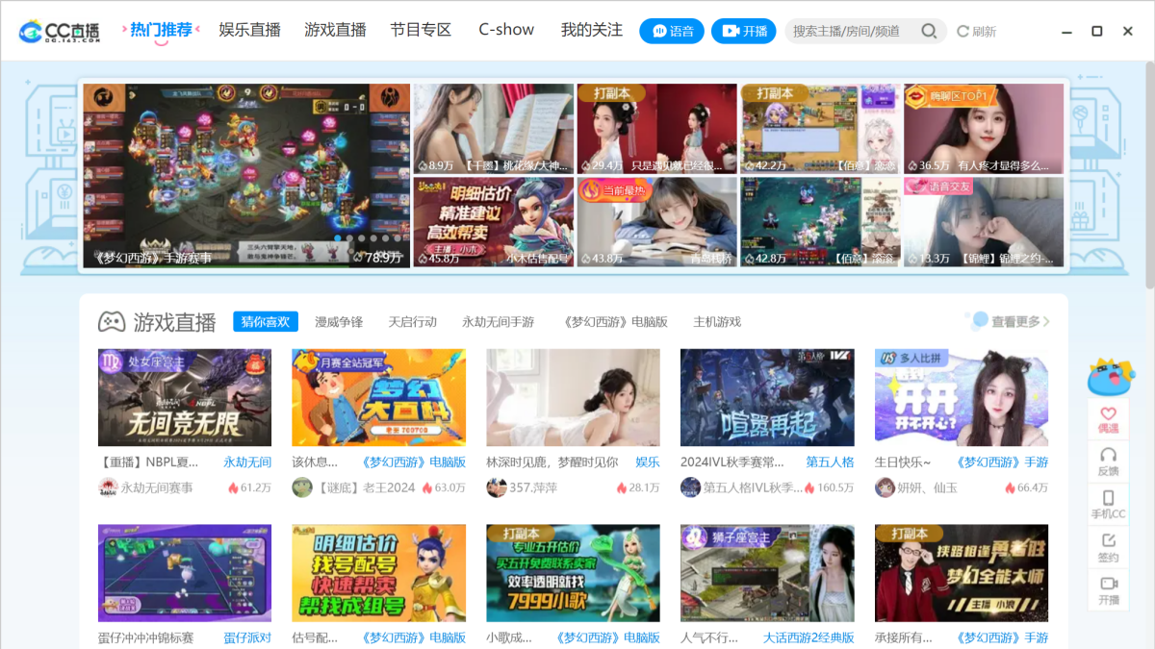Click the search magnifier icon

click(x=928, y=31)
